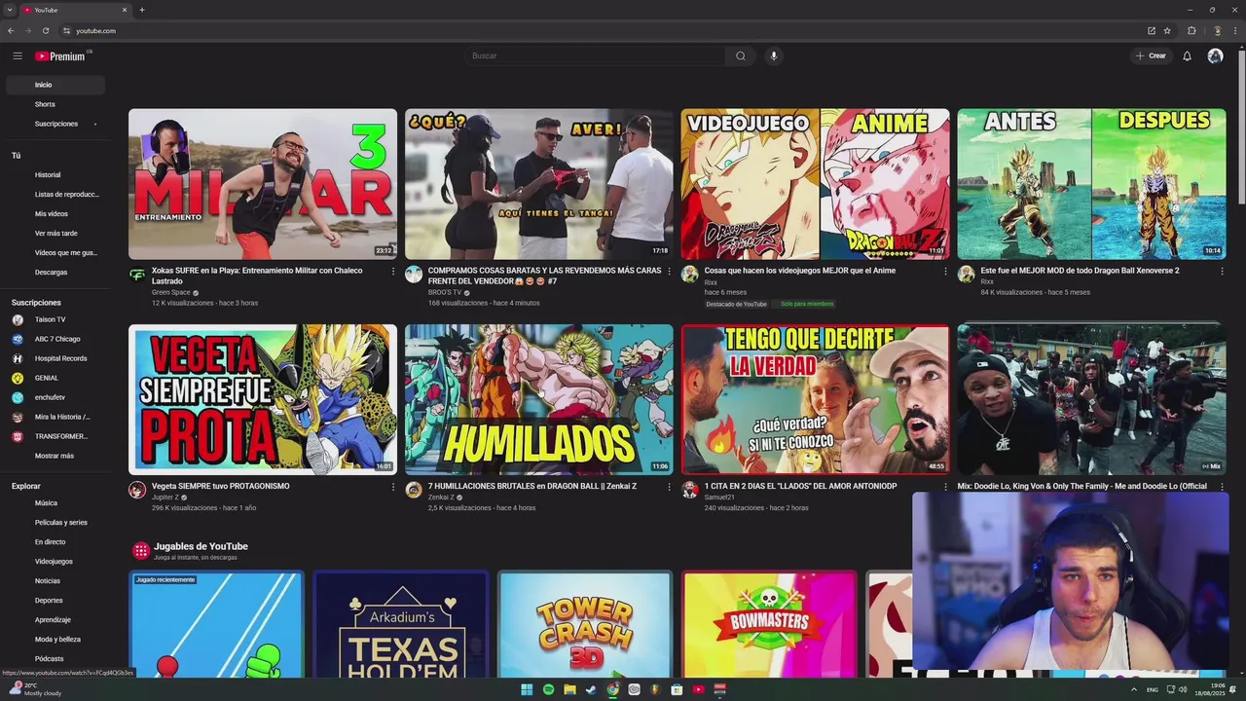Open the tab search dropdown arrow
The height and width of the screenshot is (701, 1246).
tap(10, 10)
